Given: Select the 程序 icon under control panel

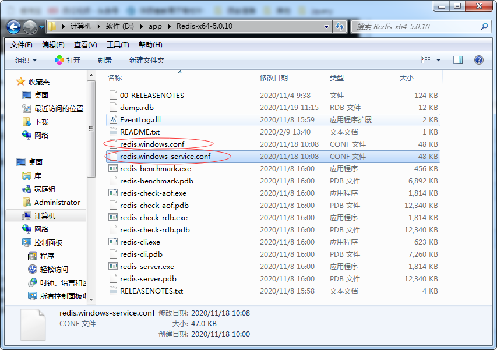Looking at the screenshot, I should click(32, 256).
